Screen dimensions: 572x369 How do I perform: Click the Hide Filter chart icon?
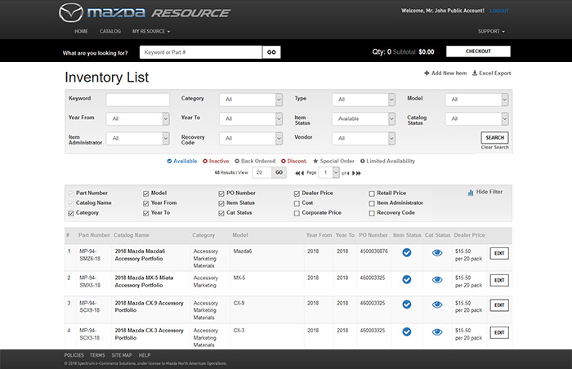(x=471, y=193)
